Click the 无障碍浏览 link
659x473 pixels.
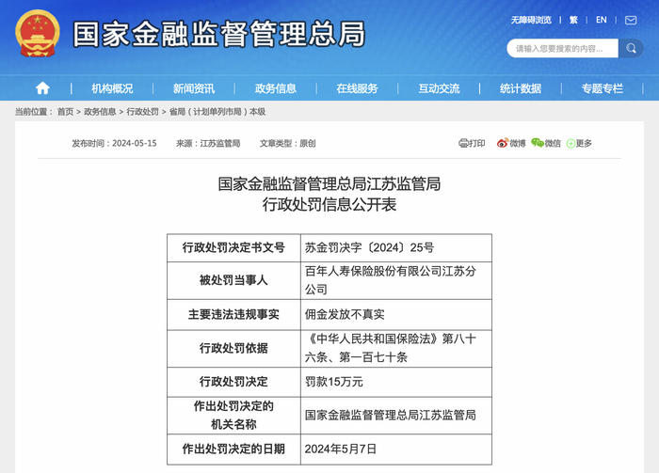click(531, 20)
